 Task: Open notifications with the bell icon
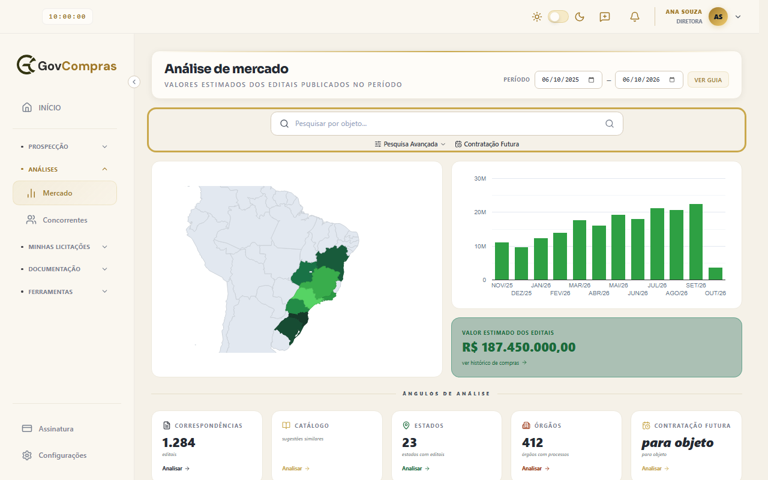click(x=635, y=17)
